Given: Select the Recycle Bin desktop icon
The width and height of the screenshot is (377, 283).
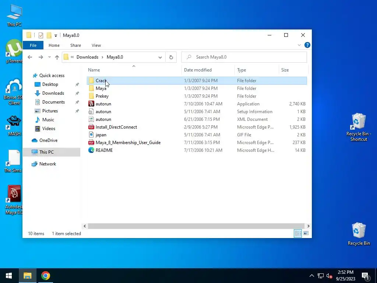Looking at the screenshot, I should (359, 234).
